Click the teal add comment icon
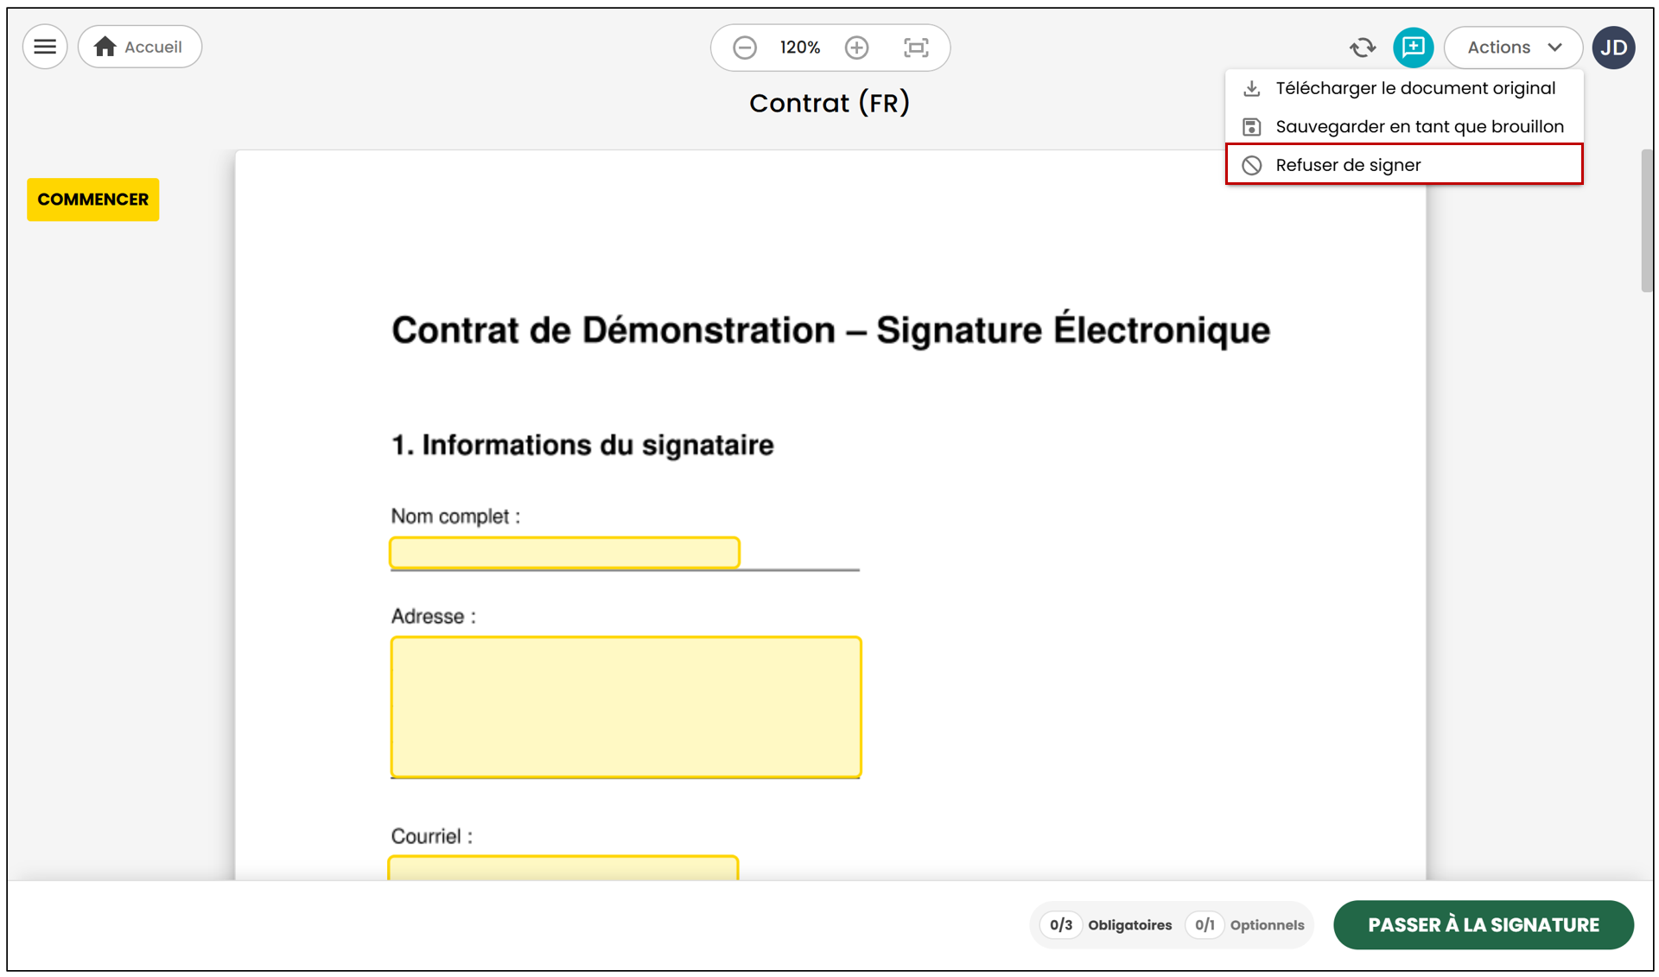The height and width of the screenshot is (977, 1659). tap(1413, 48)
